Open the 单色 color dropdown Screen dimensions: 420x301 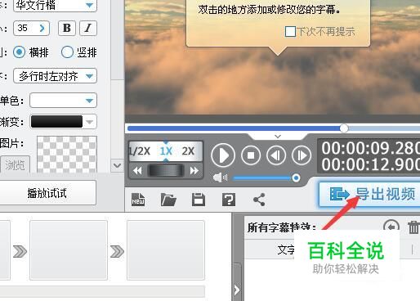click(63, 101)
